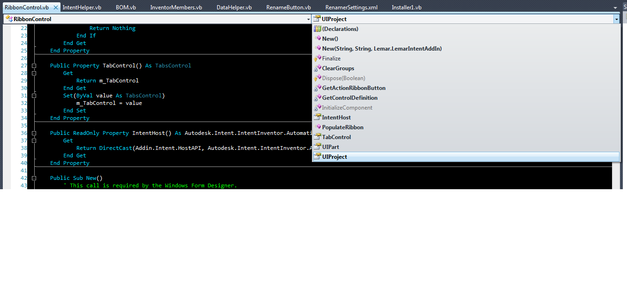627x281 pixels.
Task: Select the UIPart member entry
Action: pyautogui.click(x=330, y=147)
